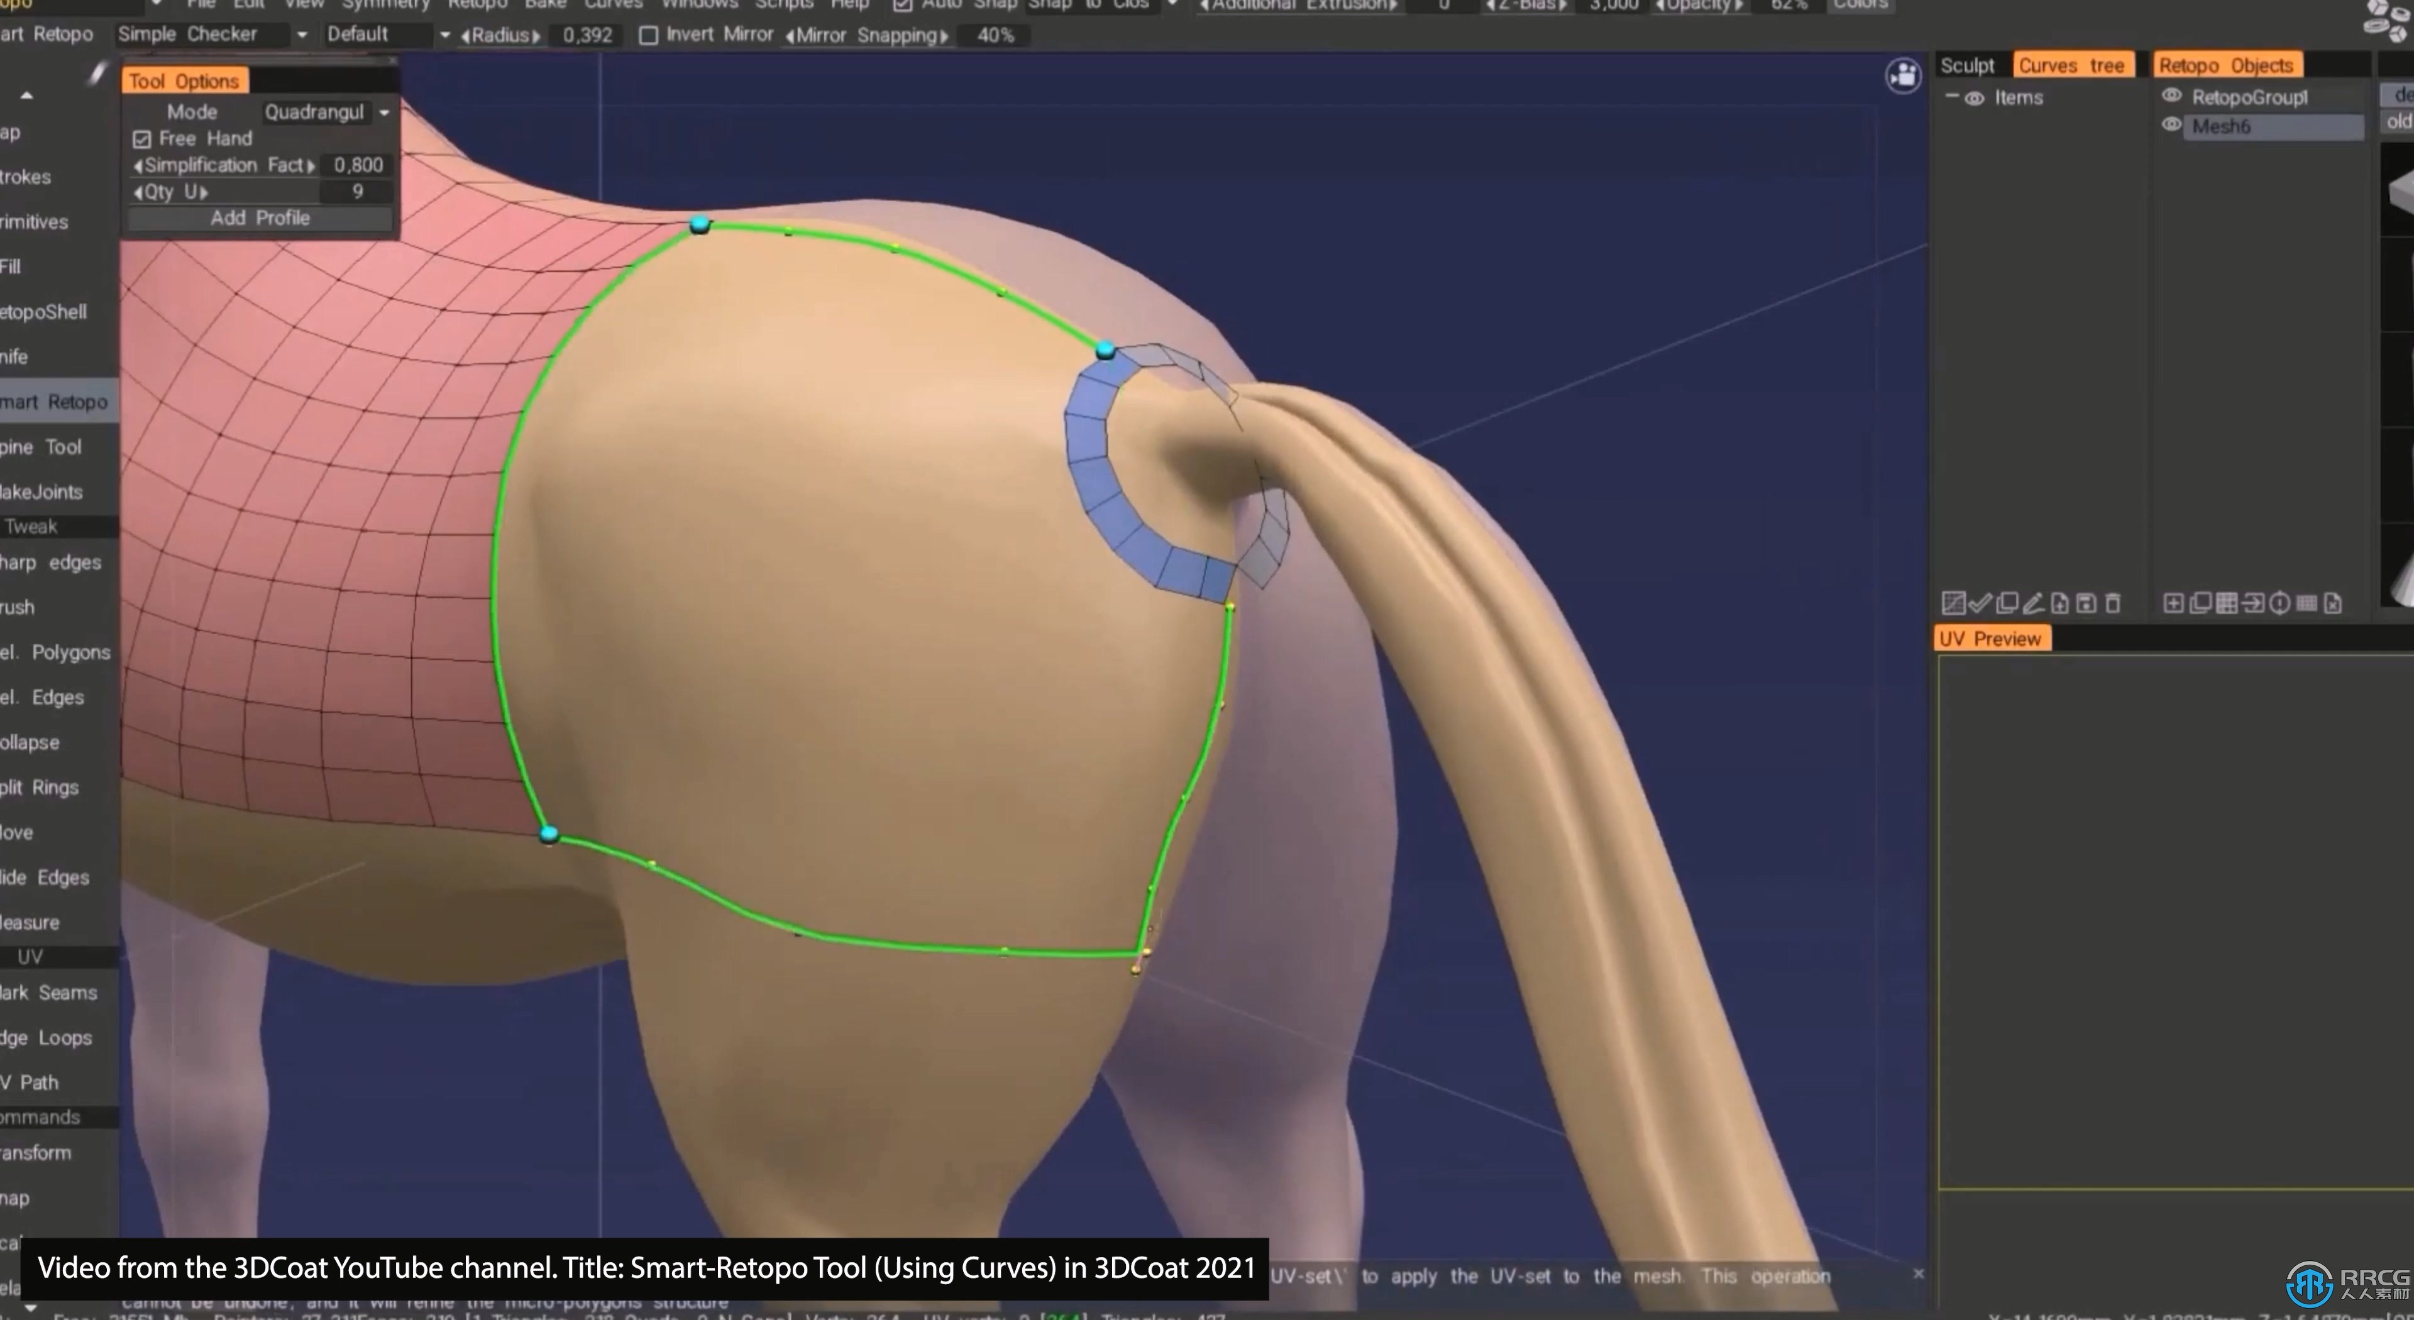Click the save floppy icon in Curves tree toolbar
The image size is (2414, 1320).
pyautogui.click(x=2086, y=603)
